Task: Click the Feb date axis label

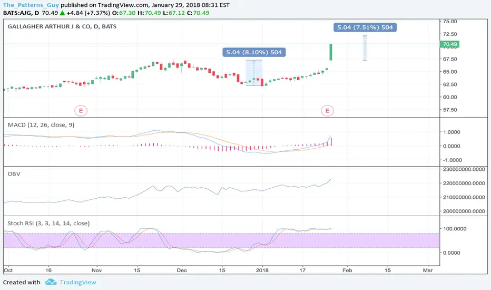Action: [347, 270]
